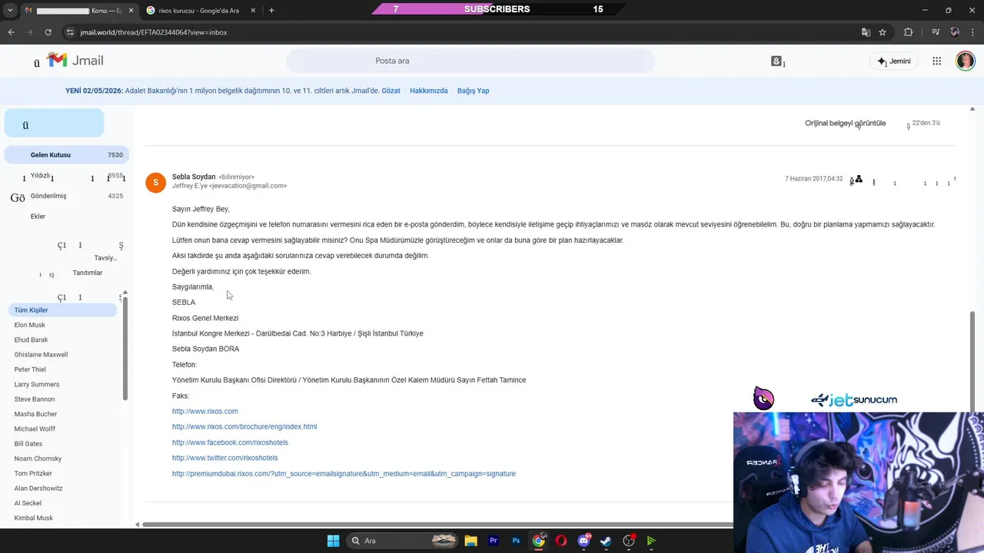Select Bill Gates in people list

pyautogui.click(x=28, y=444)
